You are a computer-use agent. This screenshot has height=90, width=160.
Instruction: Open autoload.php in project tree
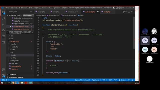click(16, 66)
